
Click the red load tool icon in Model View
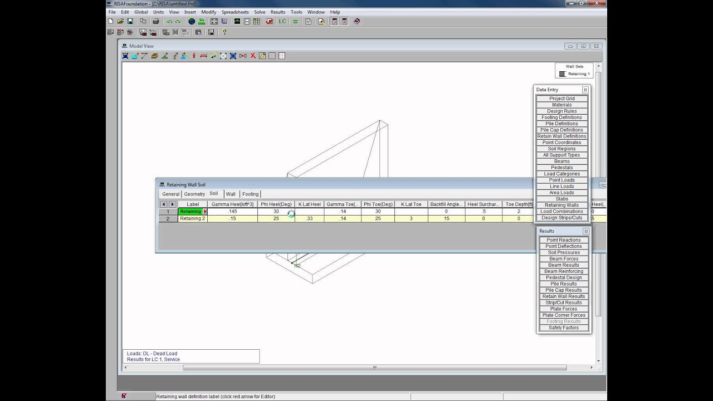tap(194, 56)
